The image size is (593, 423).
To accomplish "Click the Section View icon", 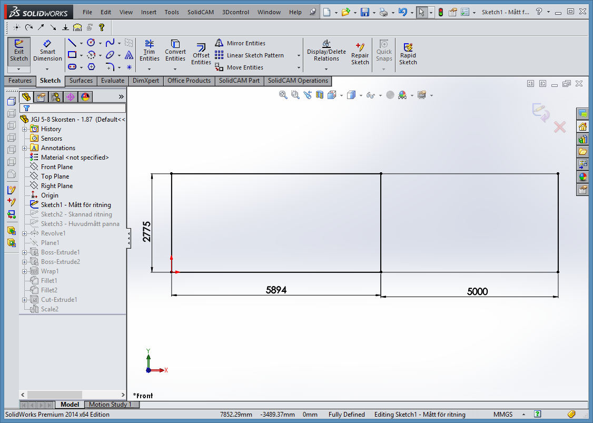I will [x=320, y=95].
